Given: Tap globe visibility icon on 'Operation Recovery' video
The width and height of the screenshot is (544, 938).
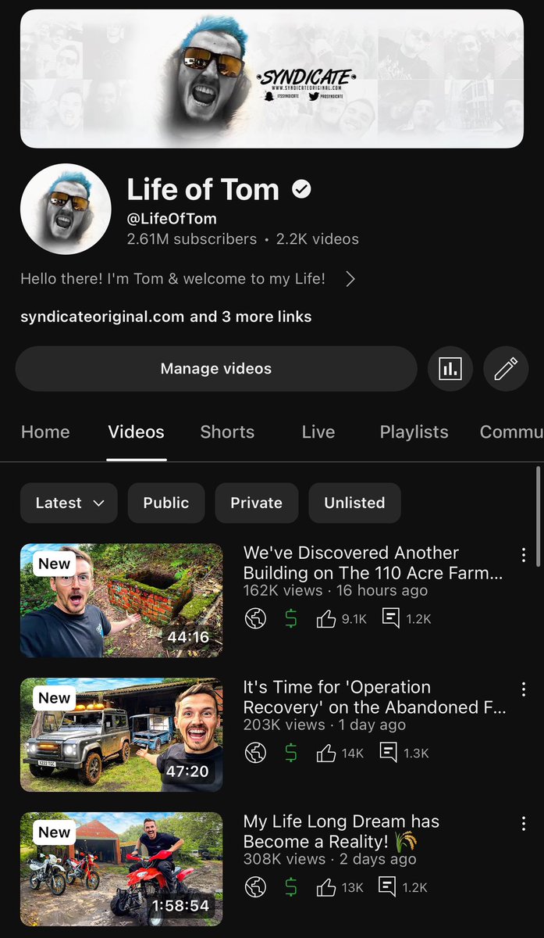Looking at the screenshot, I should 255,754.
